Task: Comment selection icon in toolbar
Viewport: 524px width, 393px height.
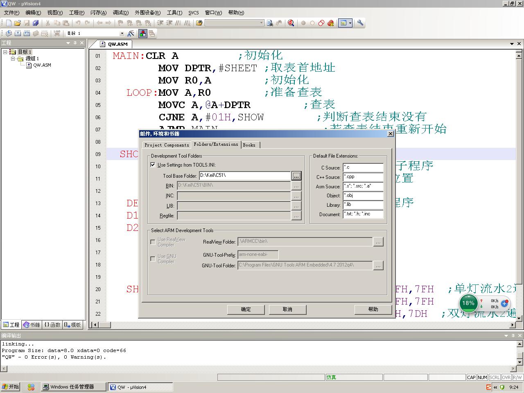Action: tap(178, 23)
